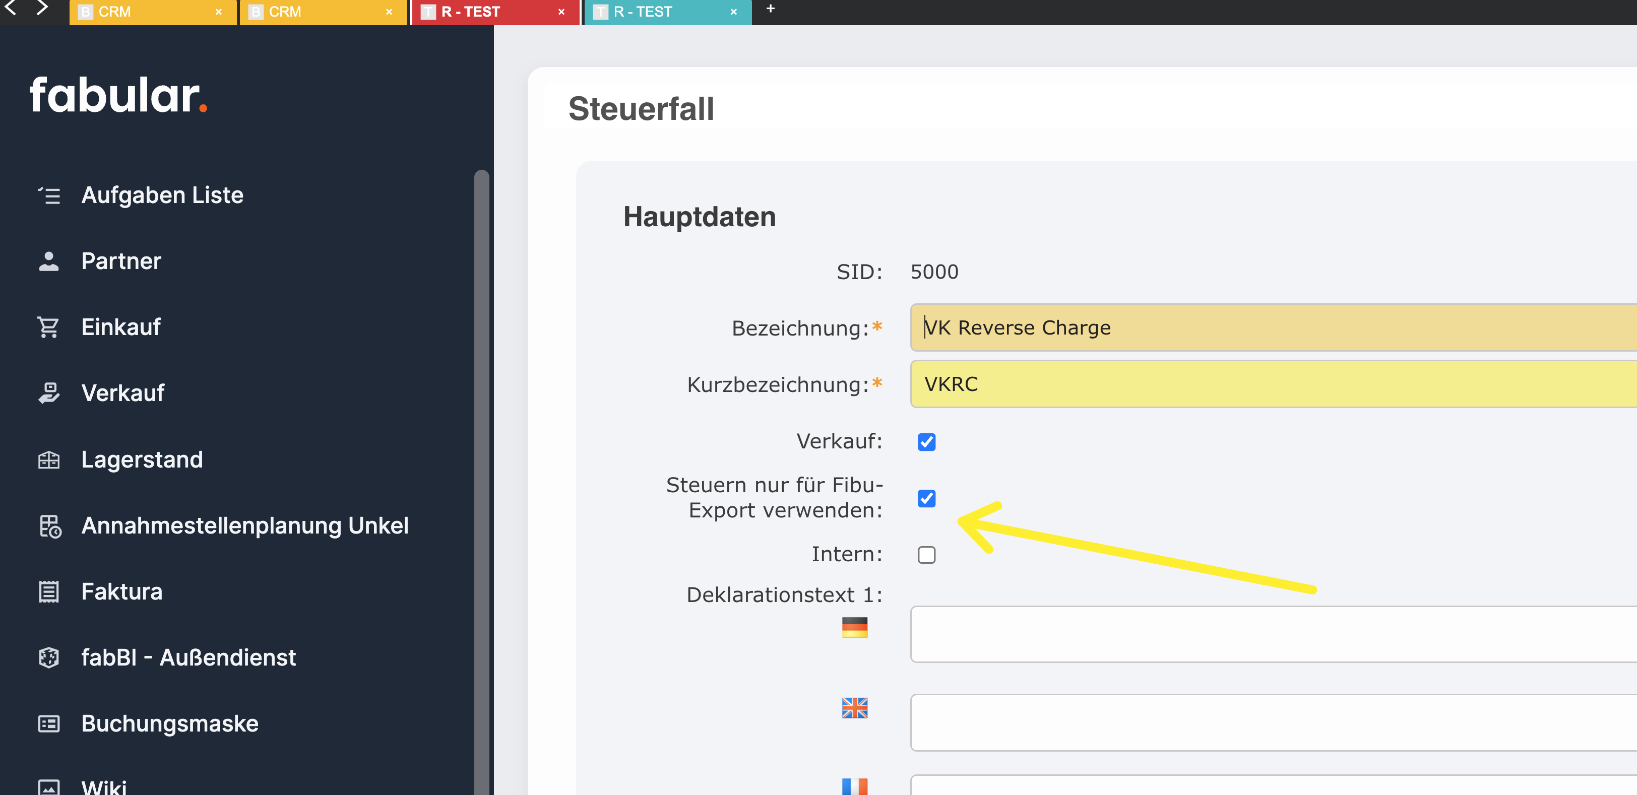Click the Kurzbezeichnung VKRC input field
Viewport: 1637px width, 795px height.
click(1271, 383)
